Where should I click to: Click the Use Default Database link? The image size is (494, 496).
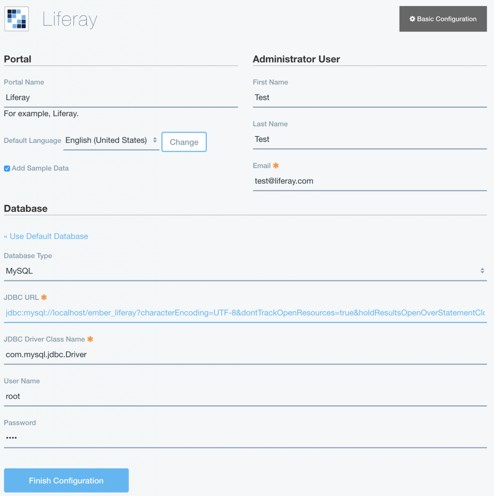pos(46,236)
